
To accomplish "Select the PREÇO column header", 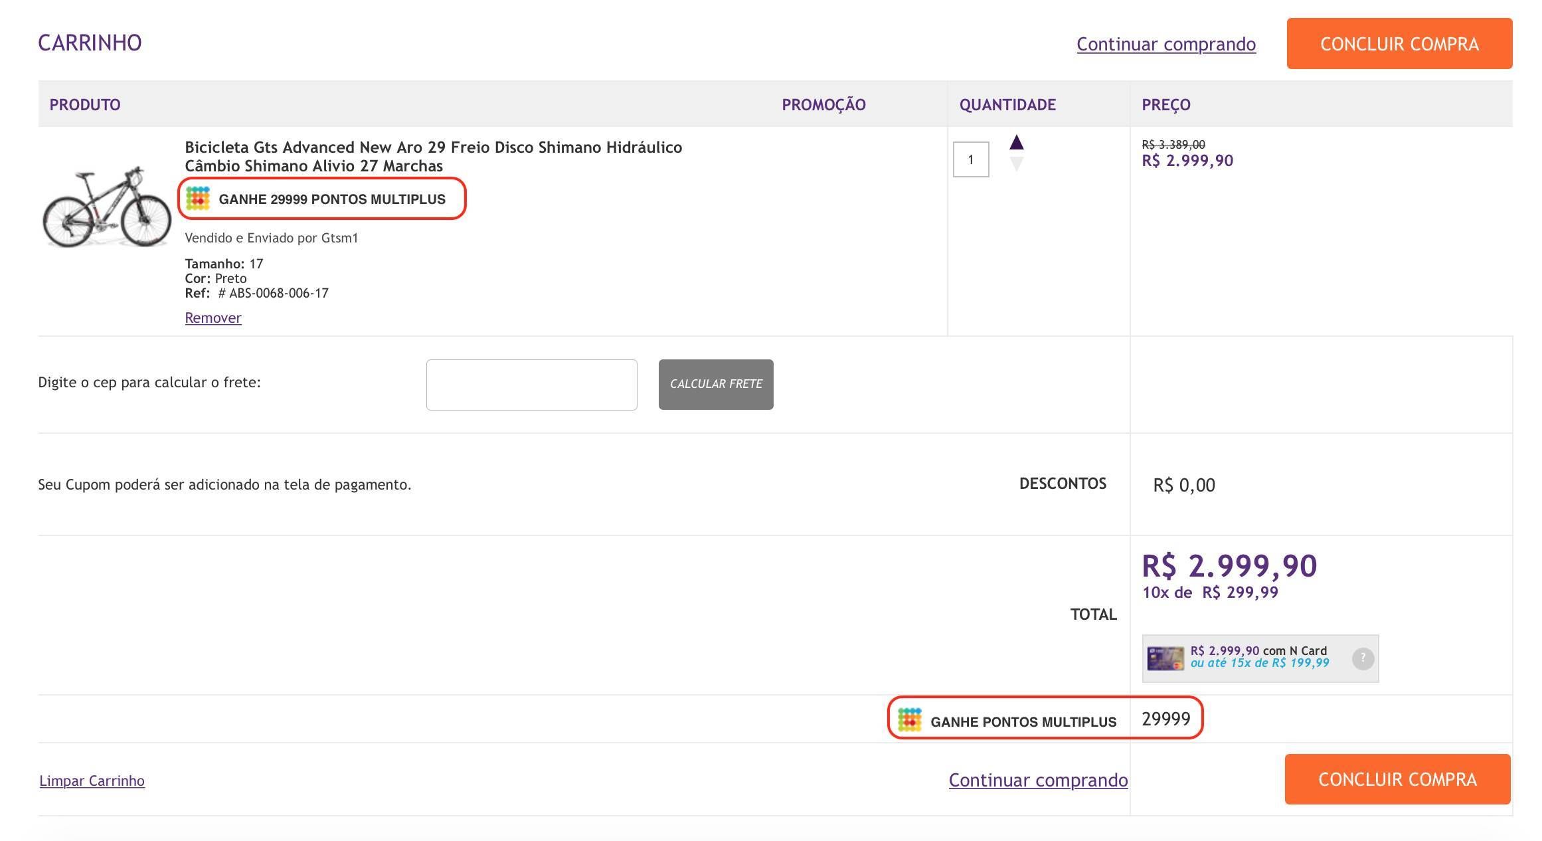I will point(1166,104).
